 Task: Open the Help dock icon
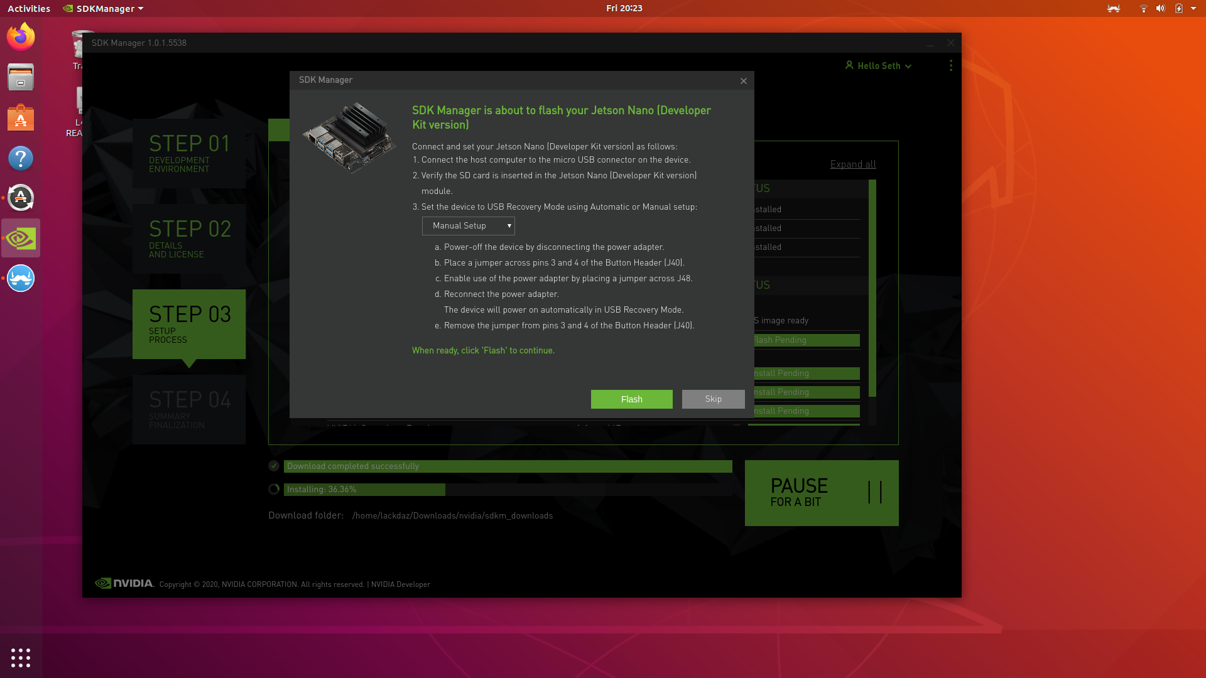pos(21,158)
